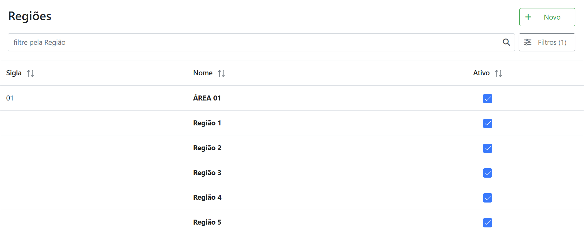Click the magnifying glass search icon
Image resolution: width=584 pixels, height=233 pixels.
(506, 42)
